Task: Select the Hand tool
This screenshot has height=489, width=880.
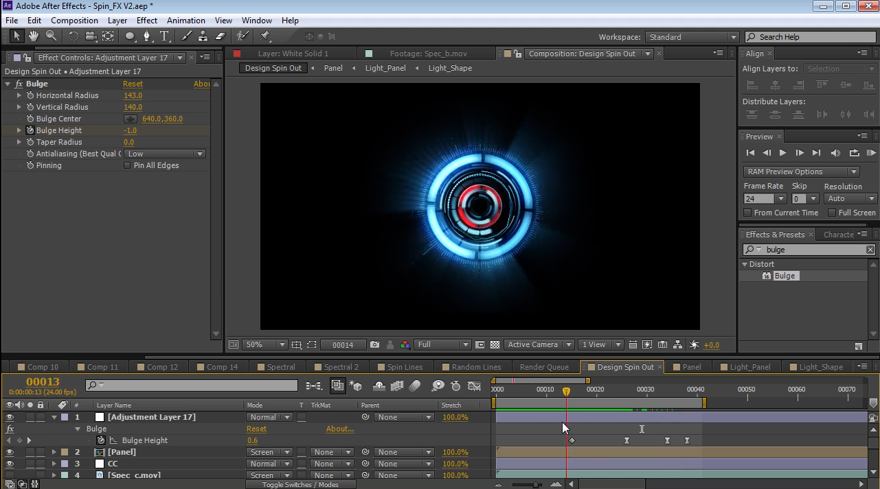Action: pos(34,36)
